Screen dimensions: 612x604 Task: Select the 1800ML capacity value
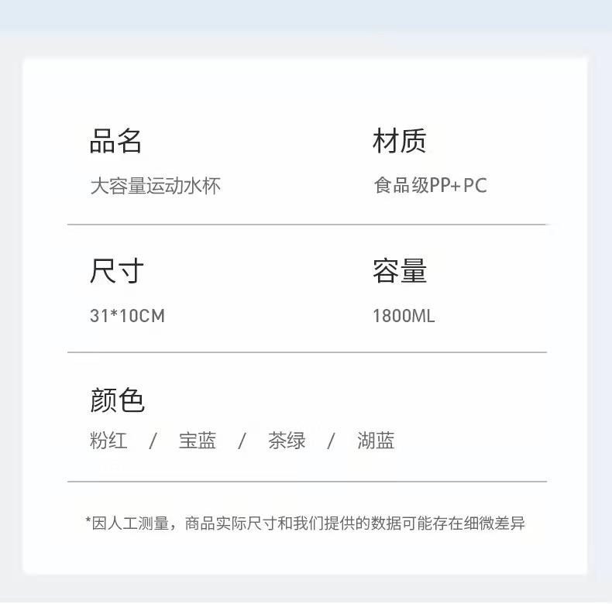404,316
